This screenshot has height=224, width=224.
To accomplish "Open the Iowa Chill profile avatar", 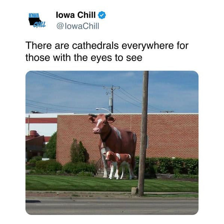I will (x=37, y=20).
